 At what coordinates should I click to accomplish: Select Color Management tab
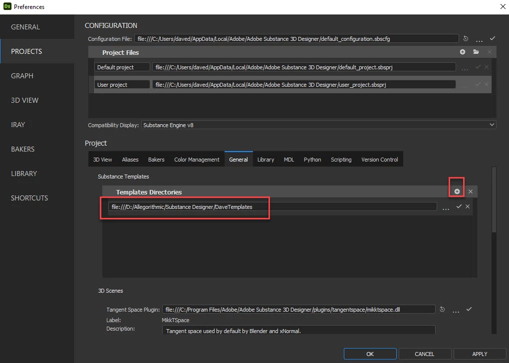(x=197, y=159)
